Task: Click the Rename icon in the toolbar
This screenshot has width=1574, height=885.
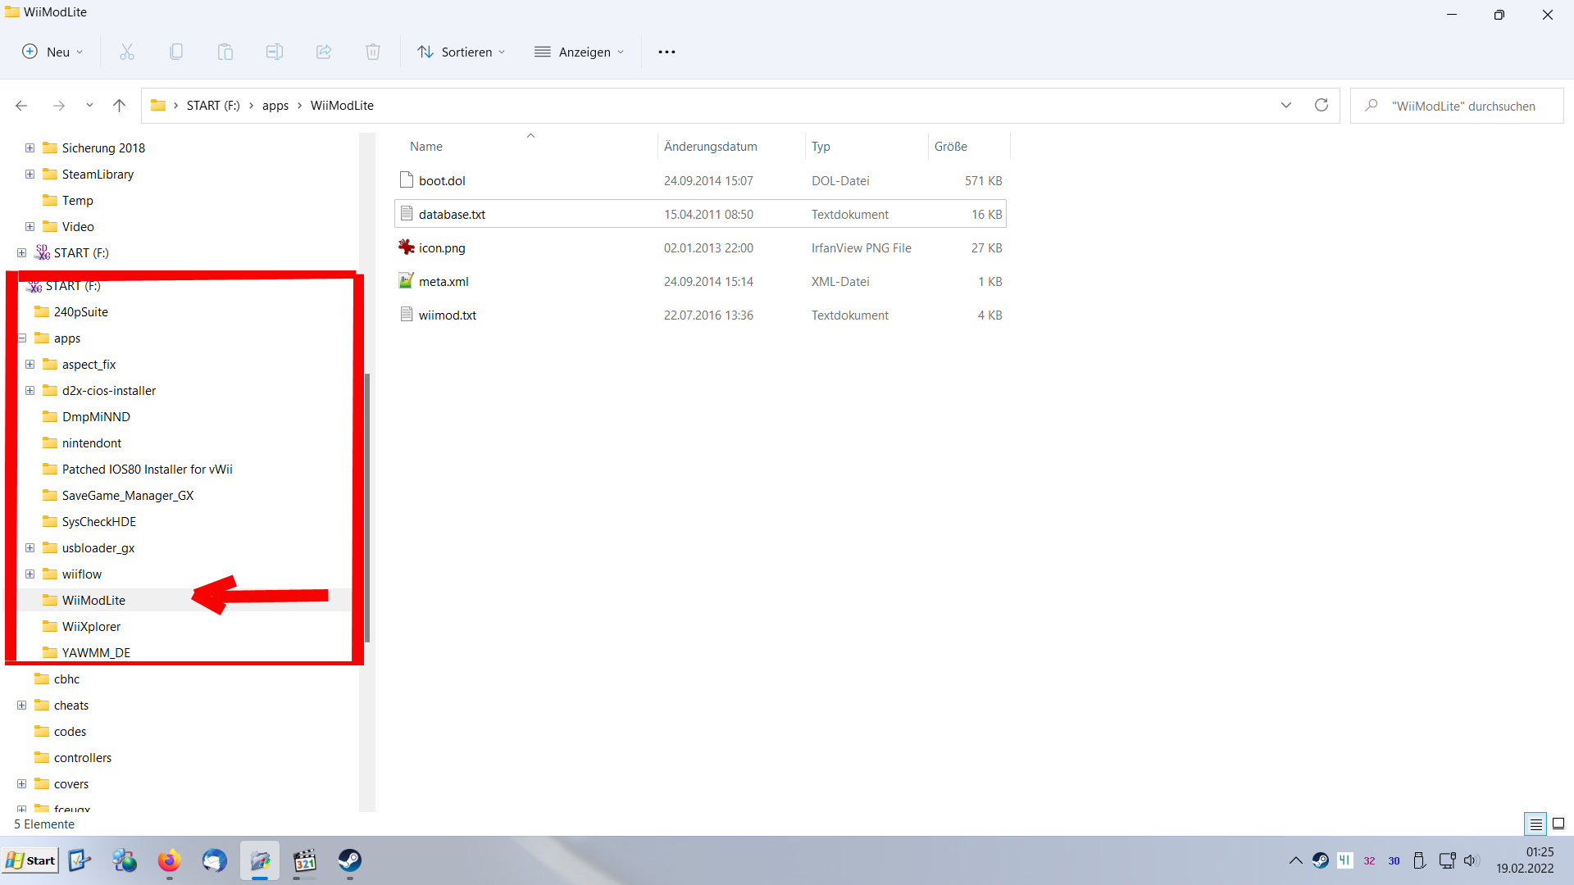Action: [x=275, y=52]
